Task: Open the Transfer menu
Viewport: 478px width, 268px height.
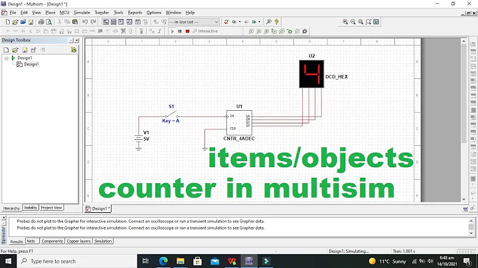Action: click(102, 13)
